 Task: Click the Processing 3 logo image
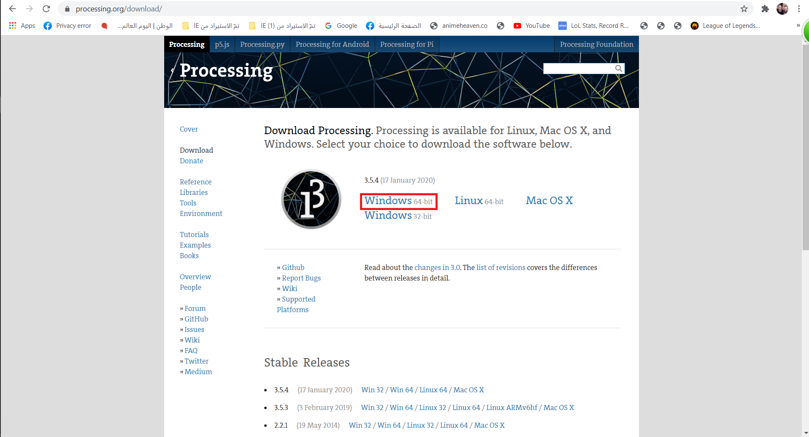pos(311,199)
